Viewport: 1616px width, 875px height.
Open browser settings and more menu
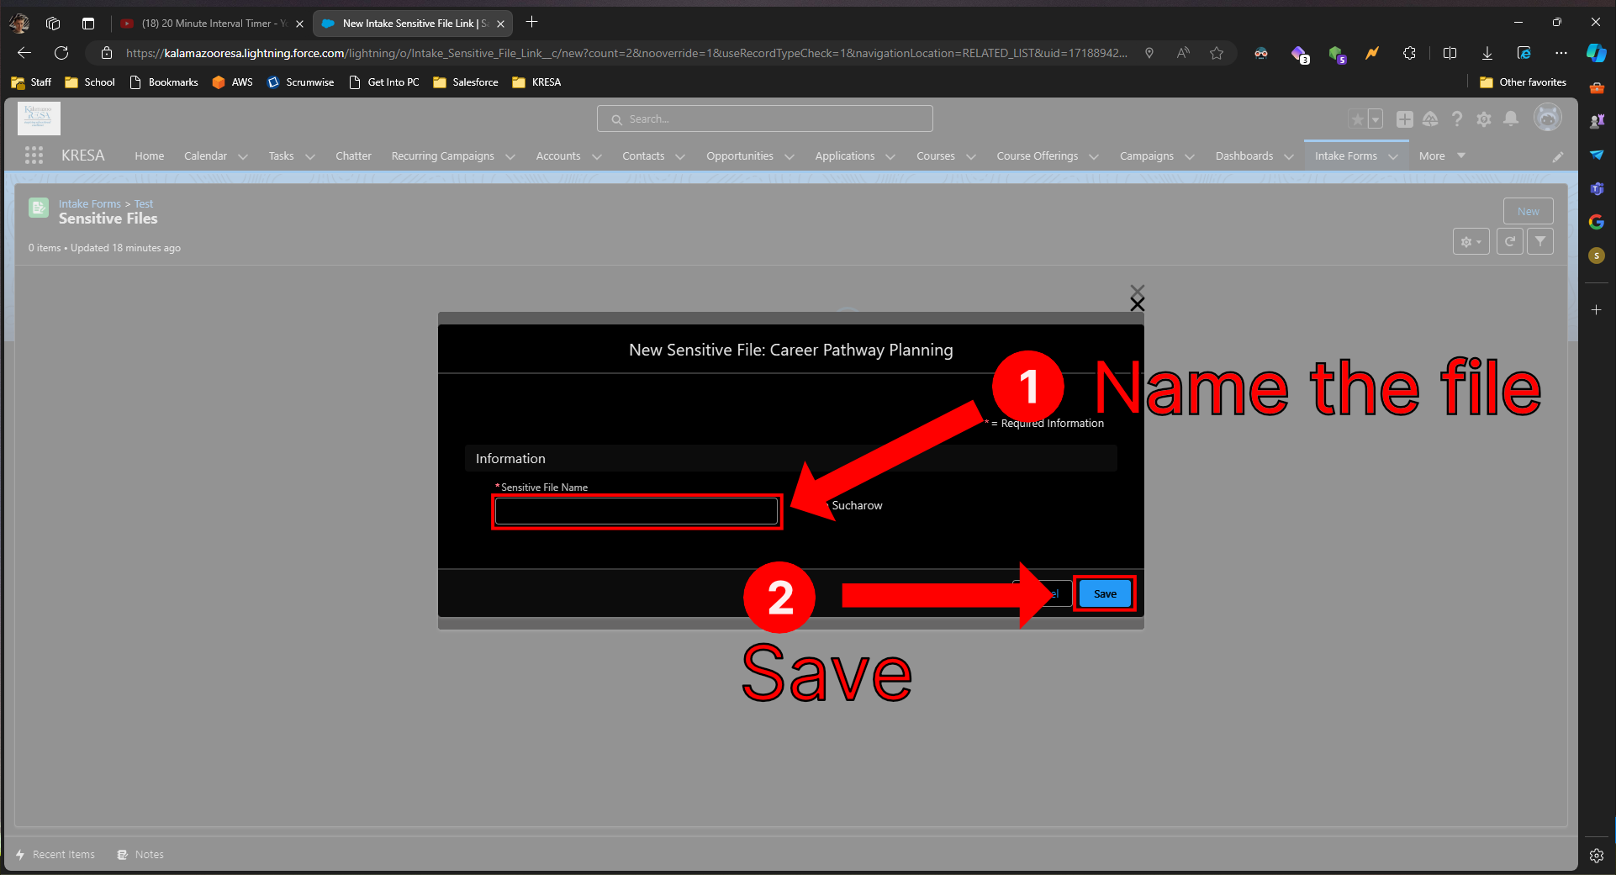click(x=1561, y=53)
